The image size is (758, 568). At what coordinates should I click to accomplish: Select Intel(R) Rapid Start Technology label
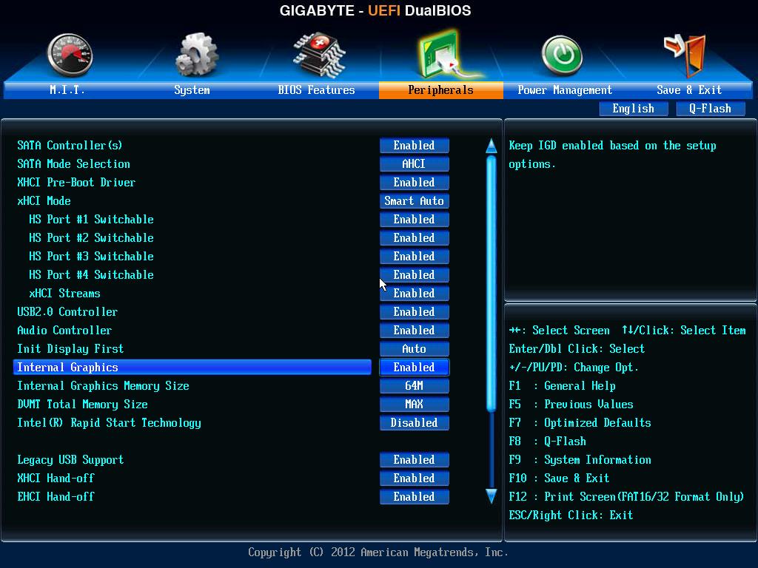110,422
